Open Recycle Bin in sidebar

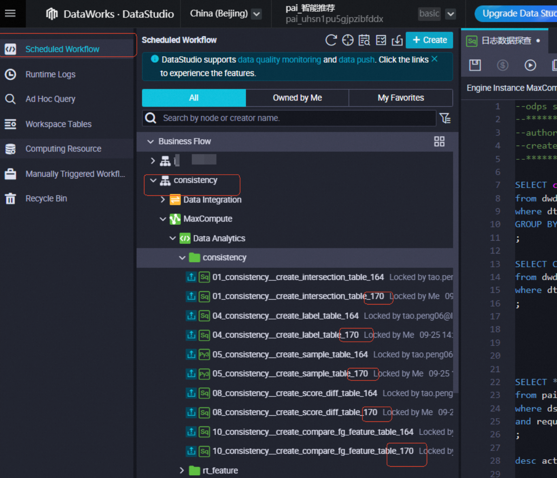(46, 199)
